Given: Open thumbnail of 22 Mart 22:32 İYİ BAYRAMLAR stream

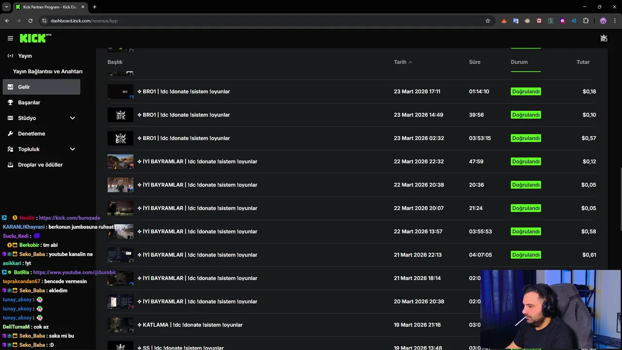Looking at the screenshot, I should (120, 161).
